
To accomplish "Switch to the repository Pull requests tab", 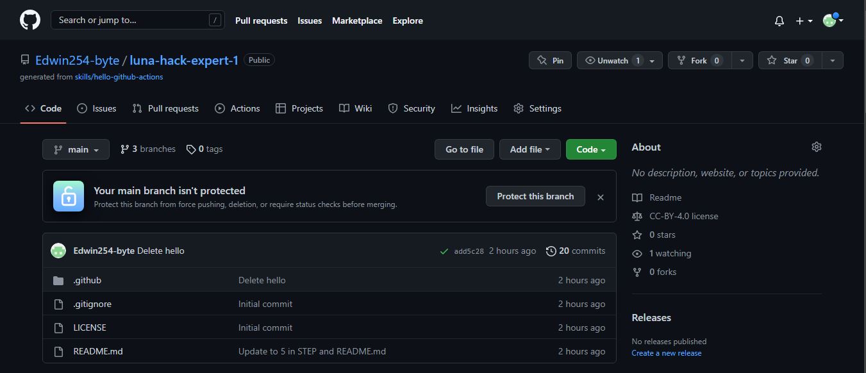I will pyautogui.click(x=165, y=108).
